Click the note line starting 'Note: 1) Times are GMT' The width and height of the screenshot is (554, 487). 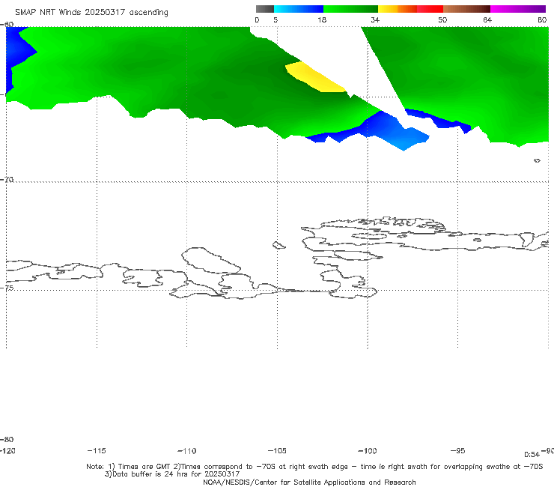coord(314,467)
